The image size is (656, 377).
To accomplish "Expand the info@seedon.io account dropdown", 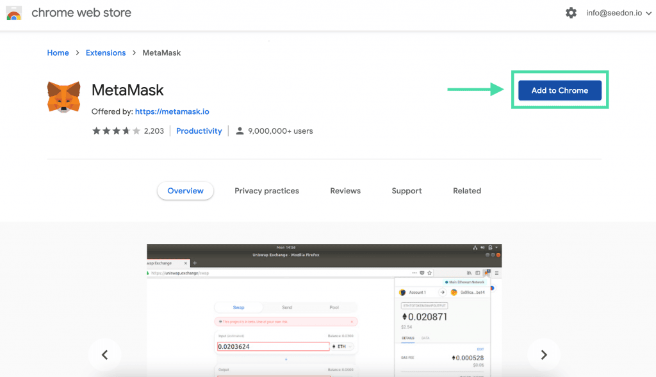I will click(619, 13).
